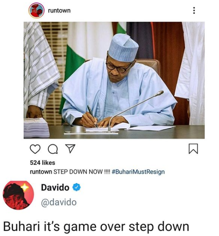
Task: Open Davido's red profile avatar
Action: 18,195
